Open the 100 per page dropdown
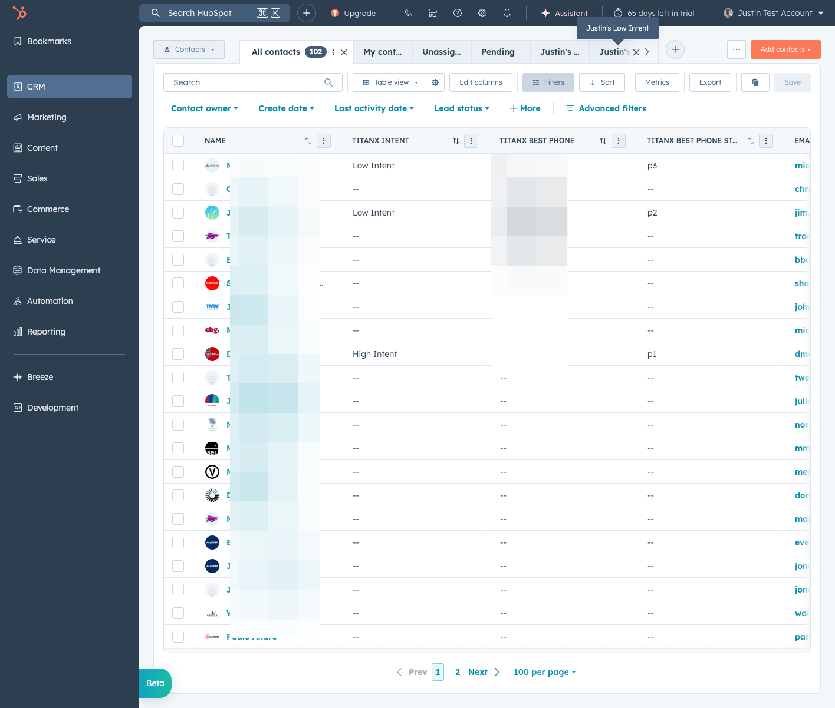This screenshot has width=835, height=708. [545, 672]
